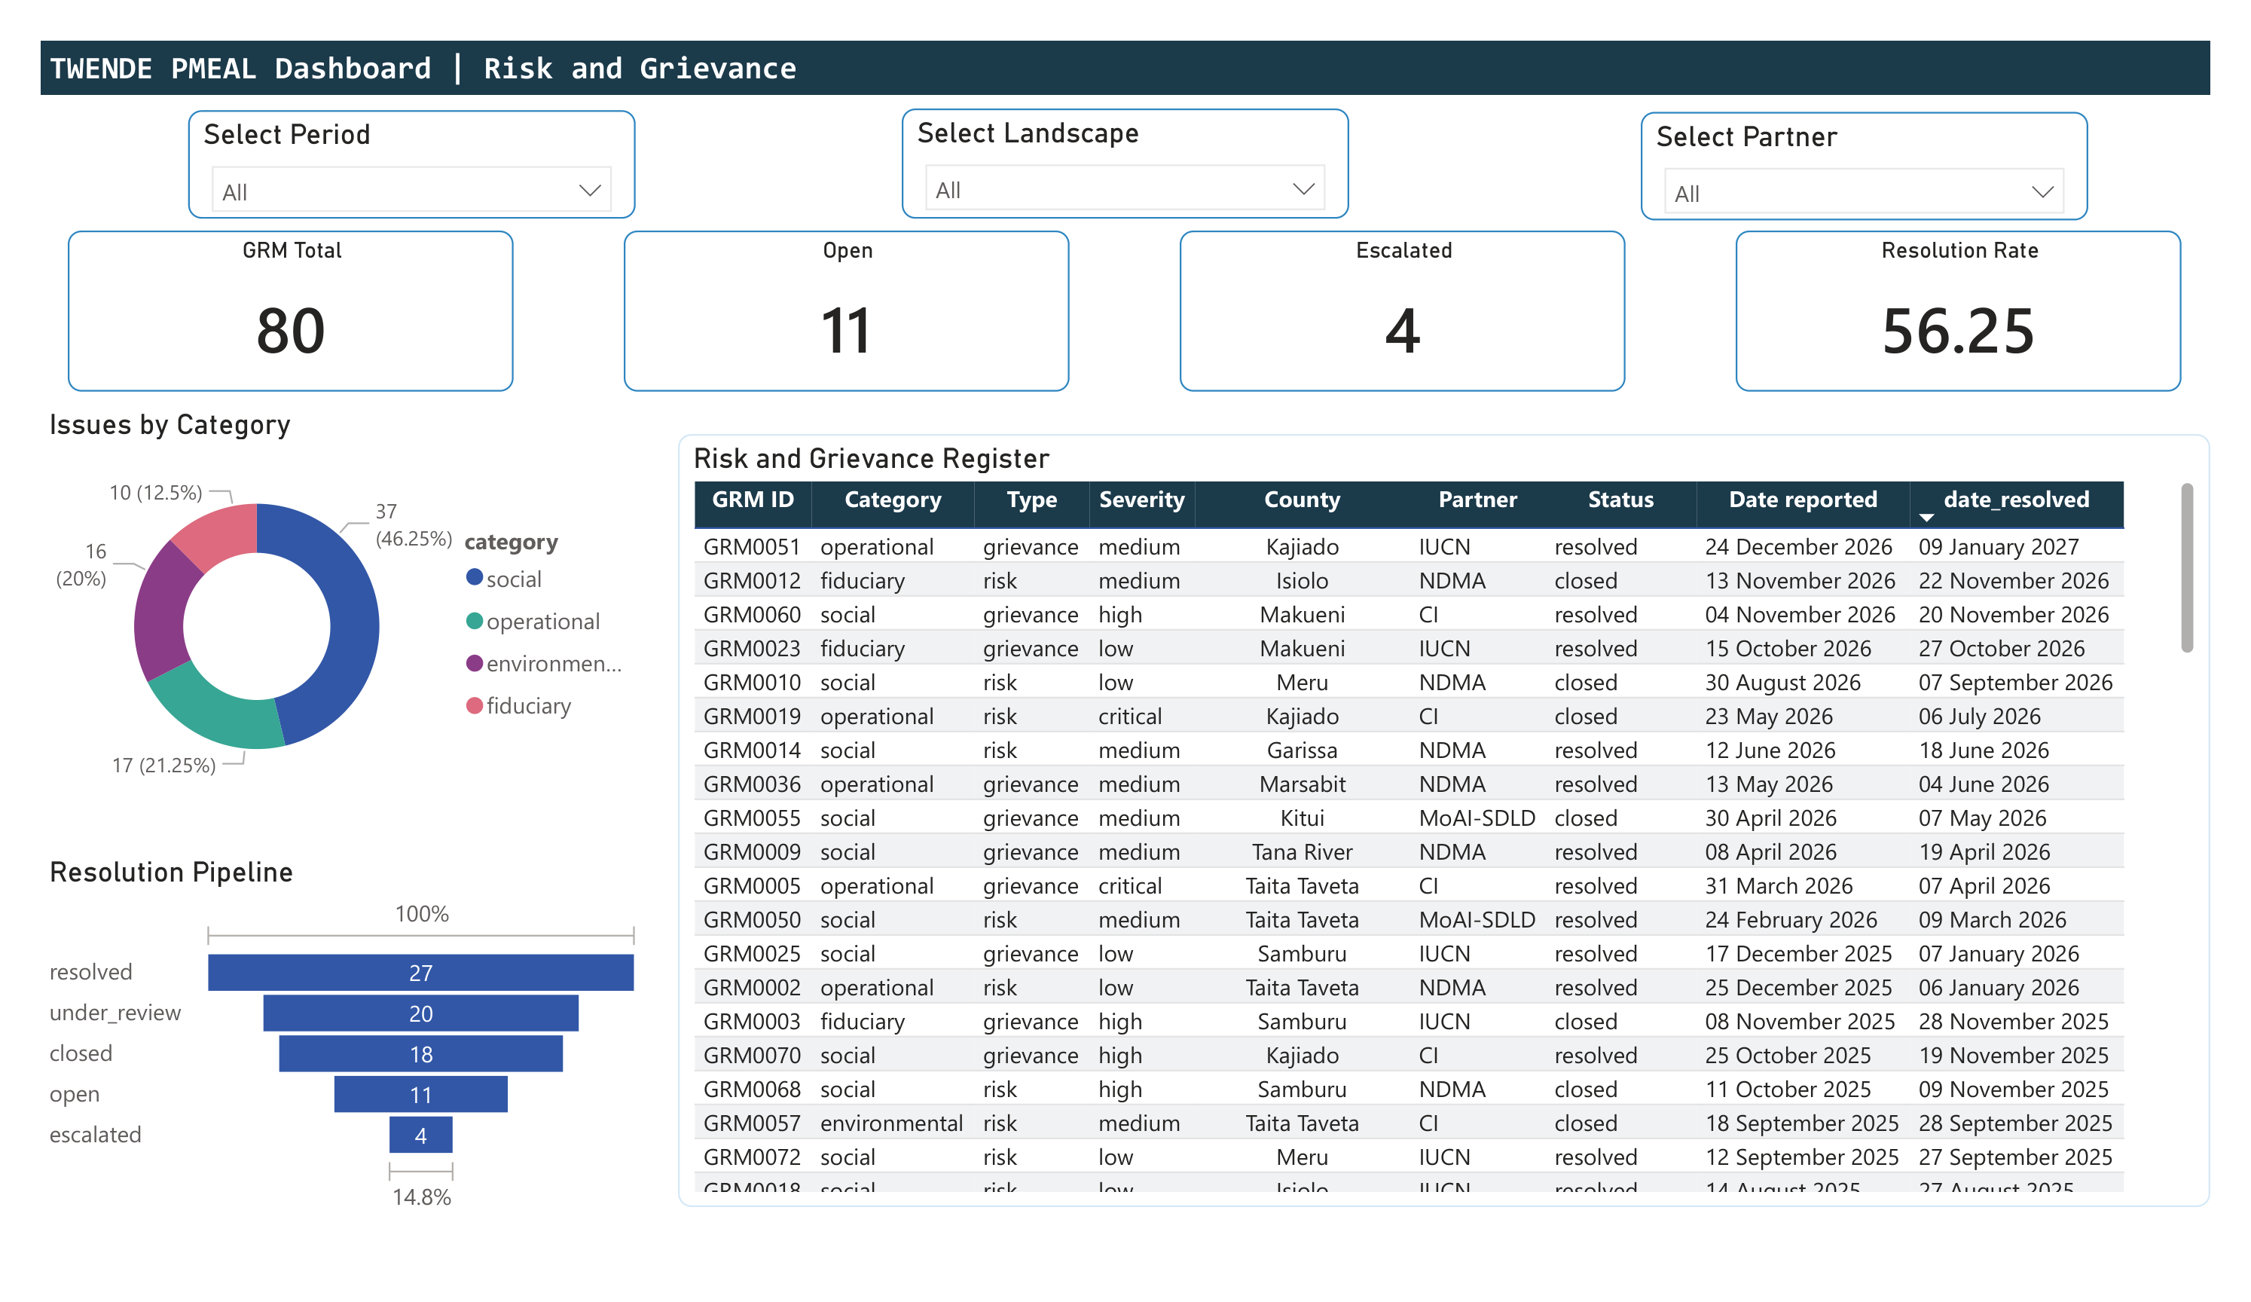The image size is (2251, 1302).
Task: Select the resolved funnel bar showing 27
Action: [420, 972]
